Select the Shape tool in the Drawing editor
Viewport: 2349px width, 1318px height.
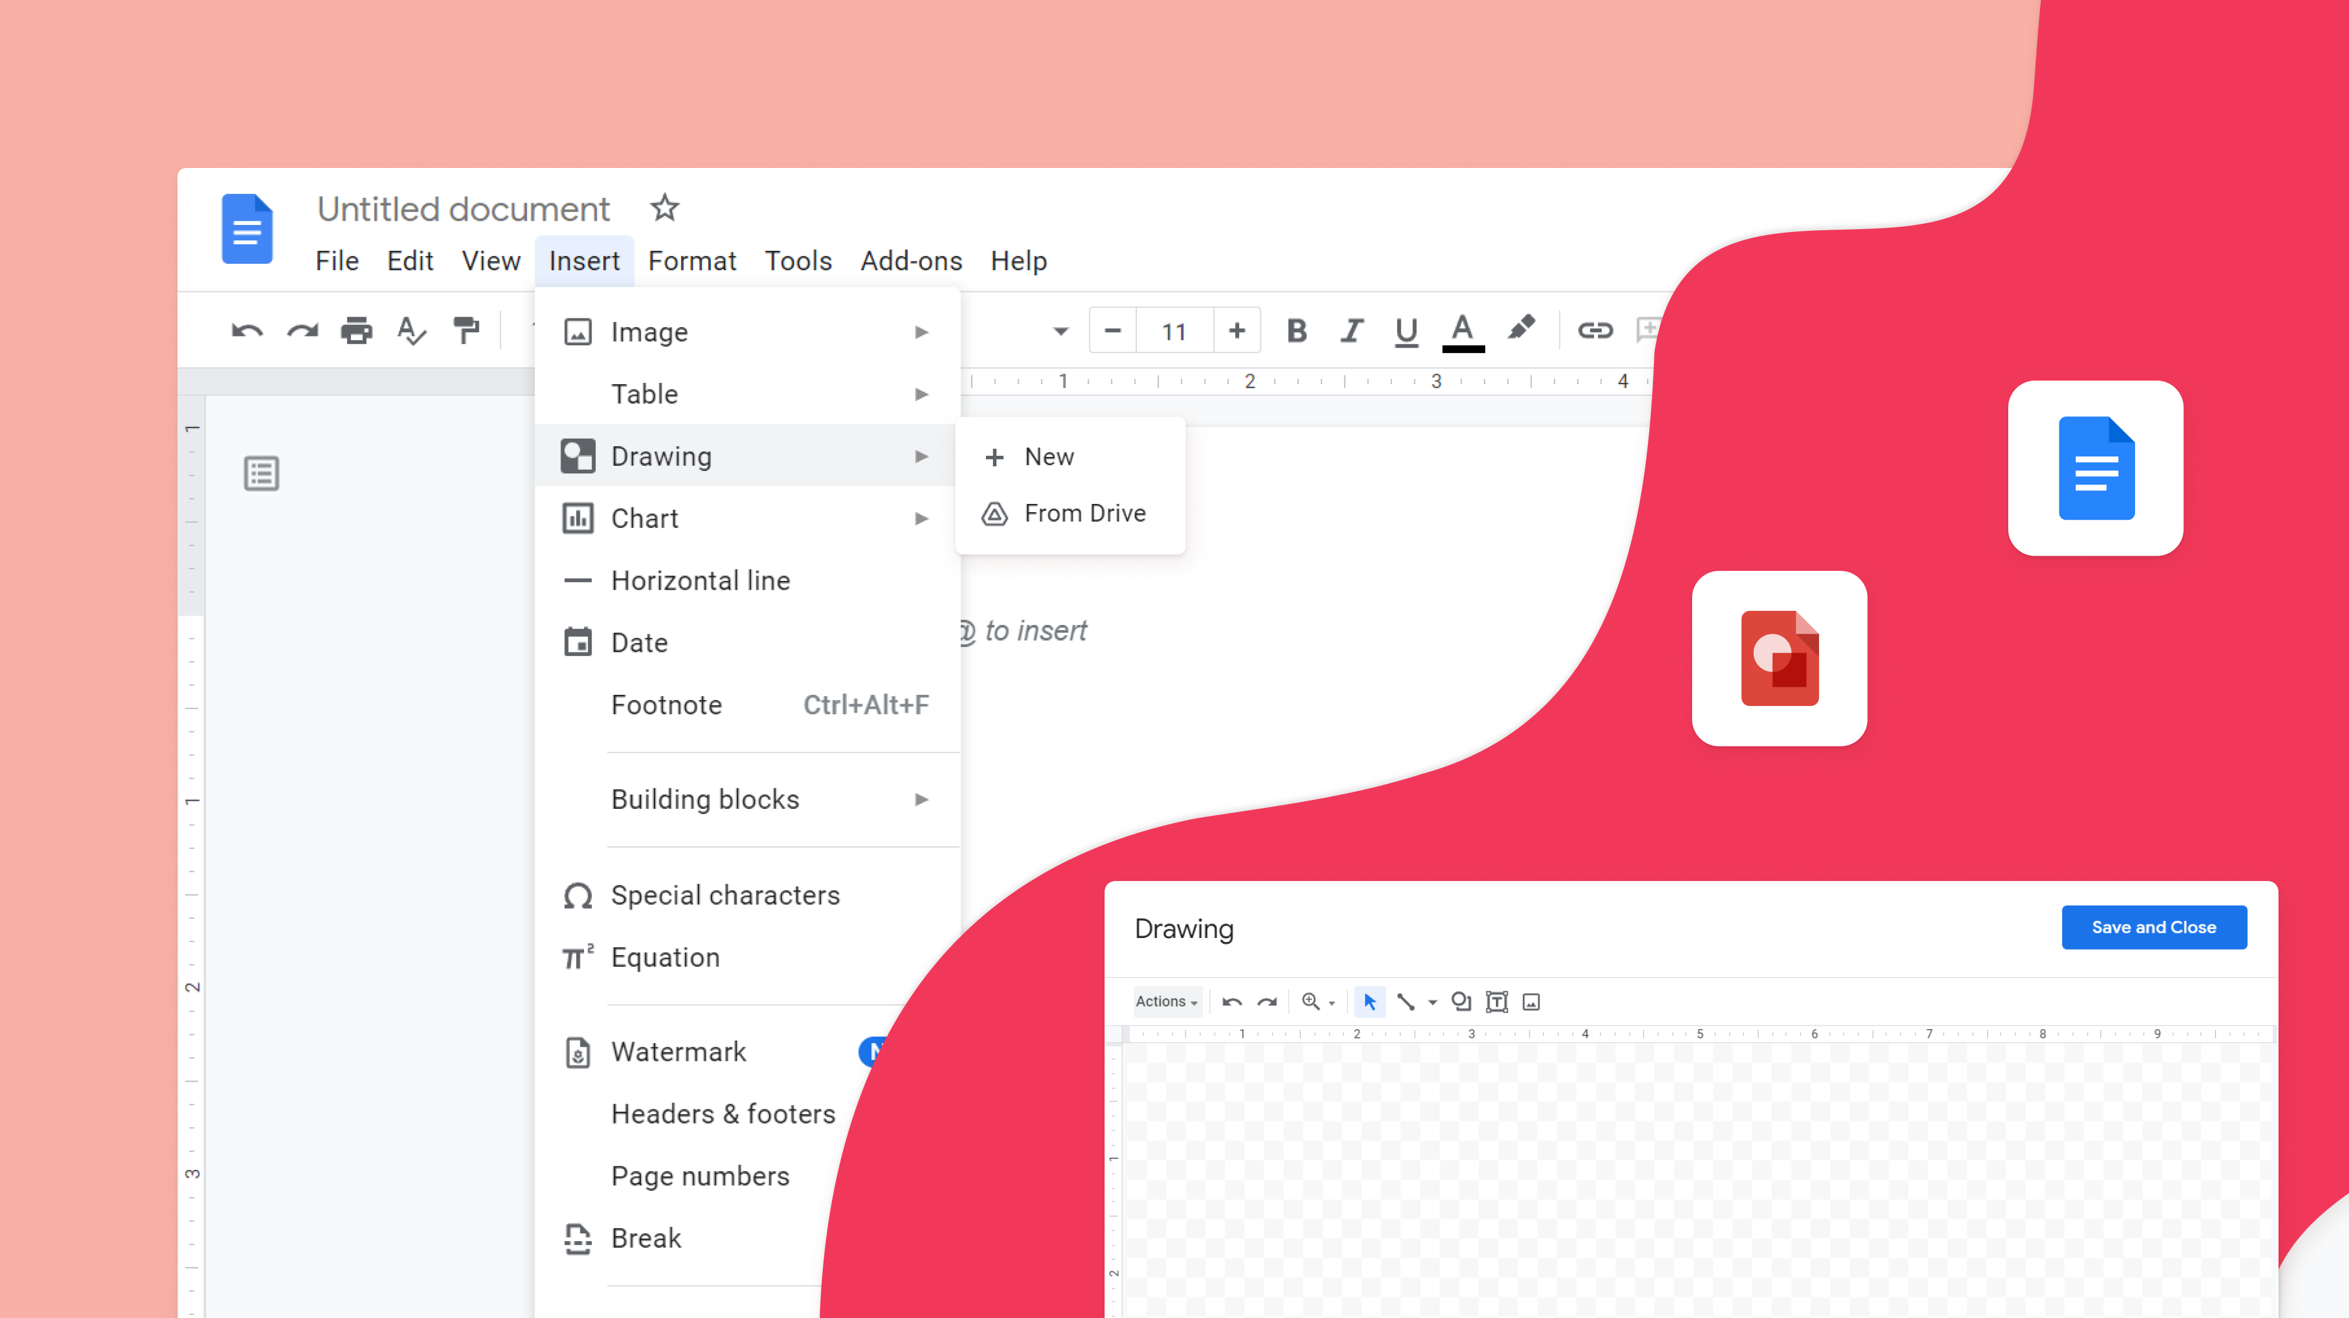(1461, 1001)
